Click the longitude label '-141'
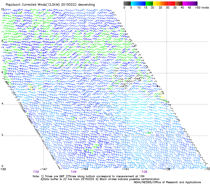Image resolution: width=210 pixels, height=184 pixels. [126, 169]
